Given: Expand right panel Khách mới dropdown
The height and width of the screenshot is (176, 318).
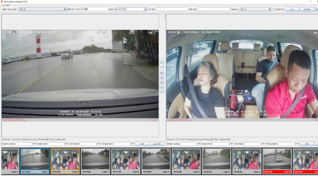Looking at the screenshot, I should [232, 144].
